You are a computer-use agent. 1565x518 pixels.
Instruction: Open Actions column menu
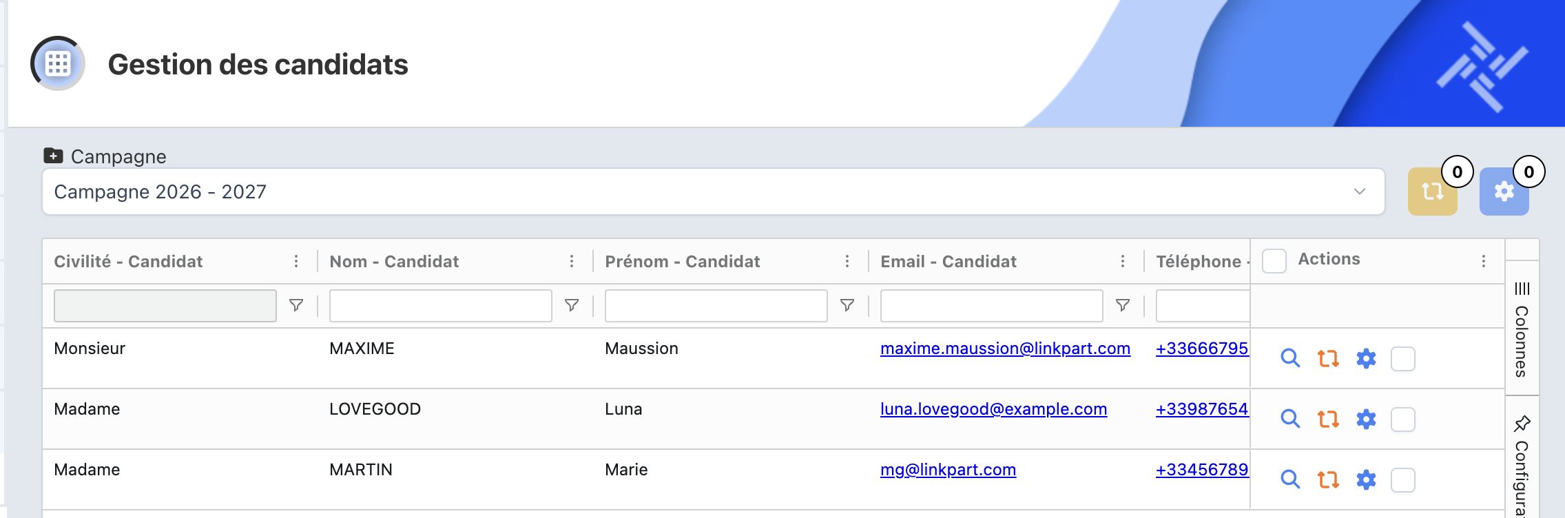point(1484,261)
